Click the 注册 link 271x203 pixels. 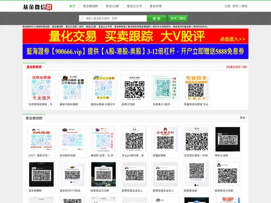[227, 6]
